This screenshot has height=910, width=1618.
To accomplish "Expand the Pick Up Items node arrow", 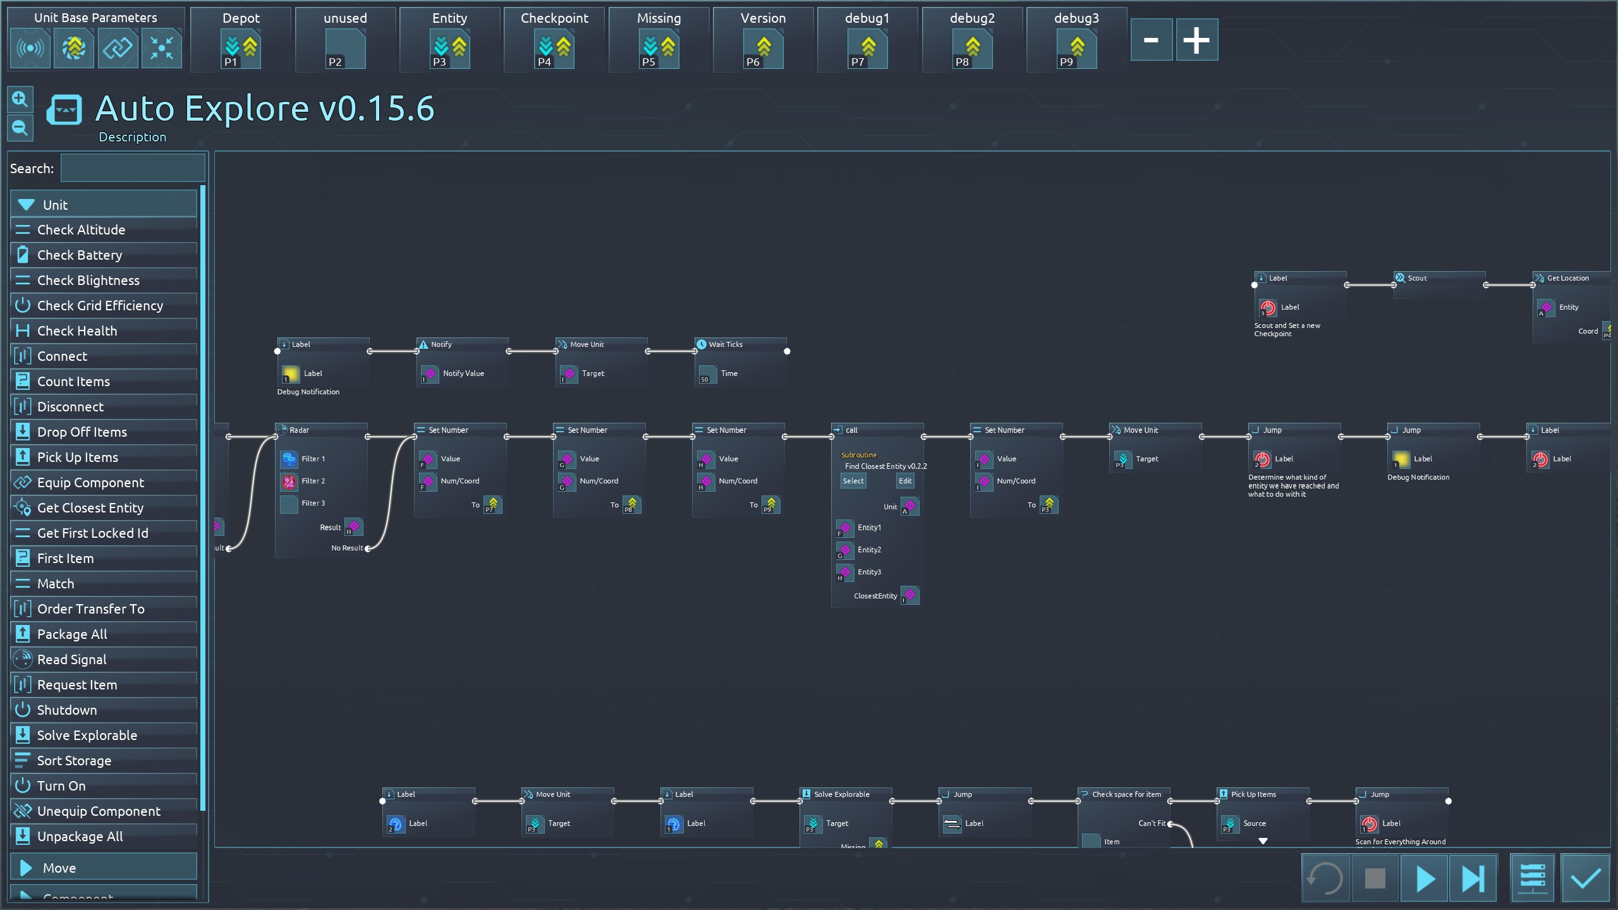I will 1263,841.
